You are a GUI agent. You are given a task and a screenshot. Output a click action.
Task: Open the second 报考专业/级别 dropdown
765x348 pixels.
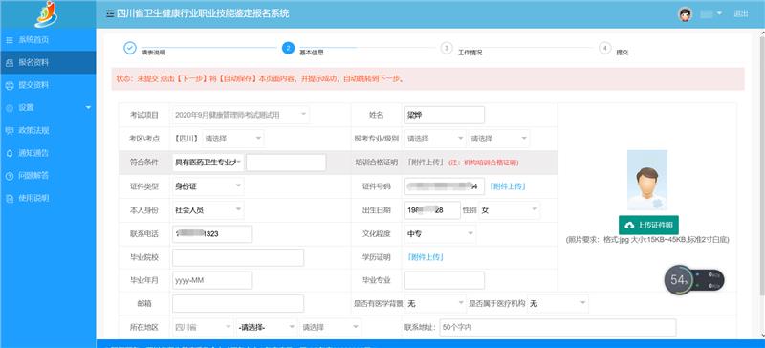[x=498, y=139]
